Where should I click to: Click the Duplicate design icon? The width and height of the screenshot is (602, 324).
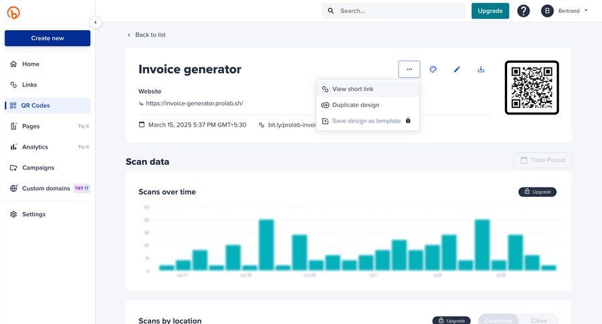(325, 105)
